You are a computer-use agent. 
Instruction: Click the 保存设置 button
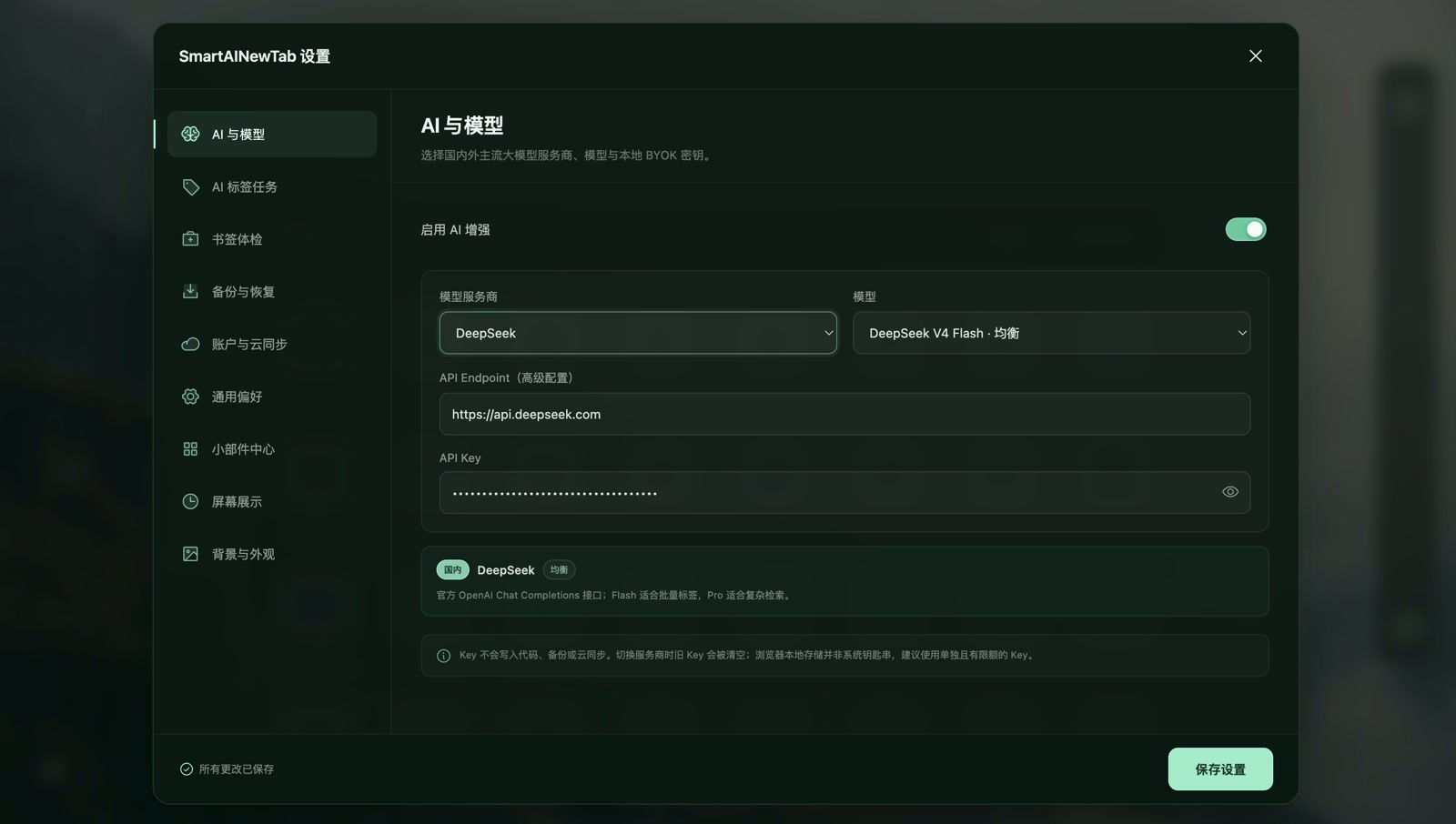pos(1220,769)
